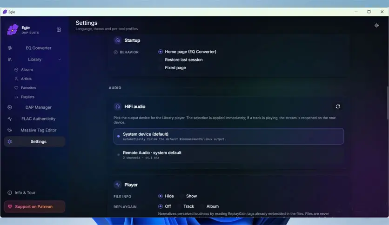Set File Info to Show
The height and width of the screenshot is (225, 389).
pyautogui.click(x=188, y=196)
